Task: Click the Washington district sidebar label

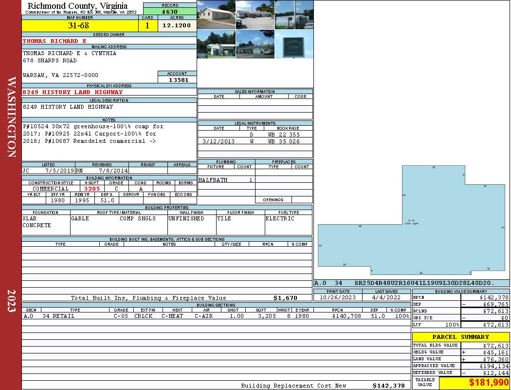Action: (x=11, y=117)
